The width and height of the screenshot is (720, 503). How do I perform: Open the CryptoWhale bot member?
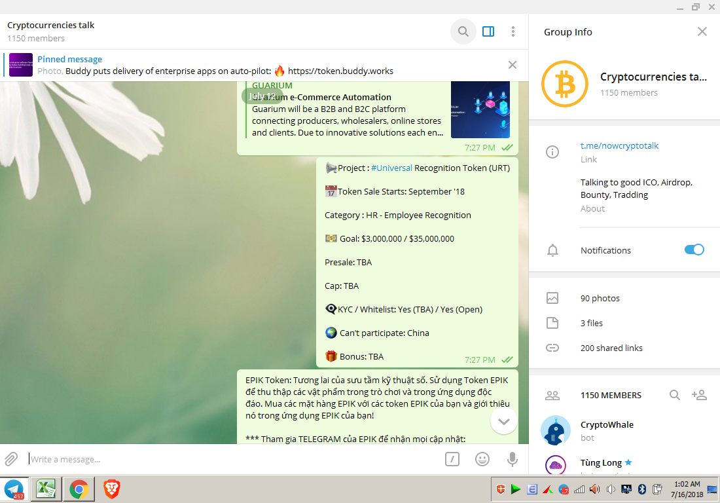624,431
